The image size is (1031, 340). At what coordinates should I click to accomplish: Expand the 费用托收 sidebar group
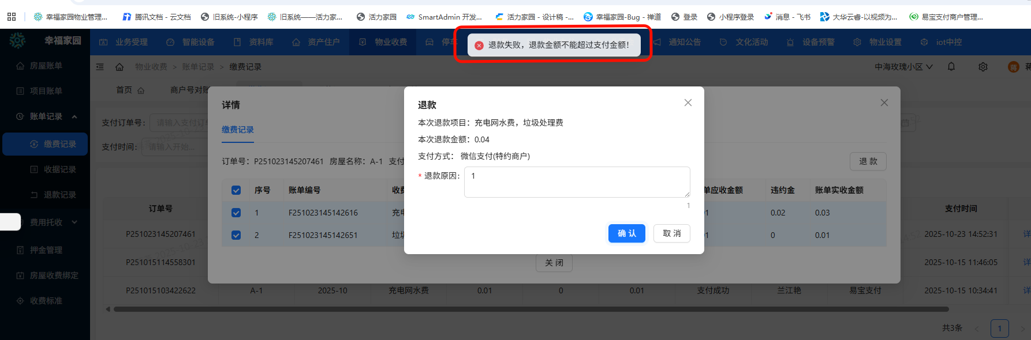pyautogui.click(x=45, y=222)
